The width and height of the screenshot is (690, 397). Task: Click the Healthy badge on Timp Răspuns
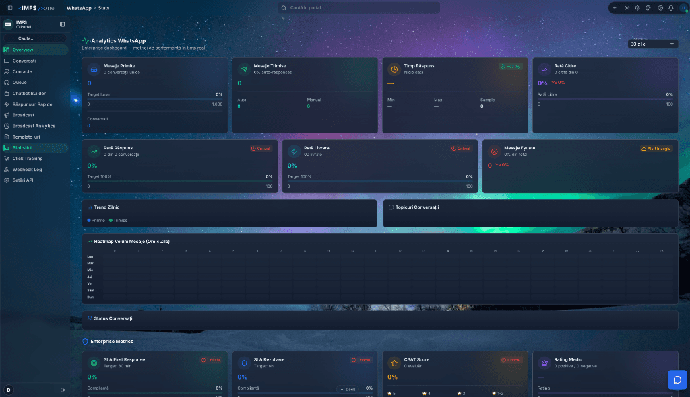coord(511,67)
